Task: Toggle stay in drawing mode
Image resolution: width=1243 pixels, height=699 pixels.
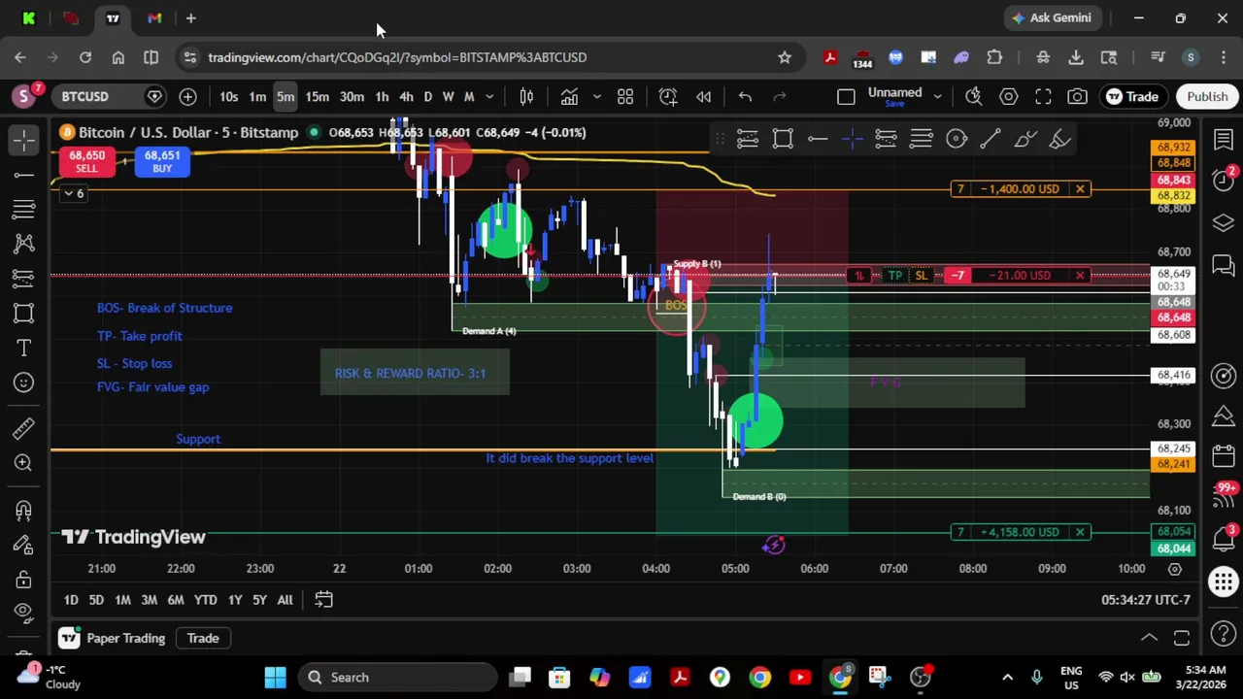Action: click(24, 545)
